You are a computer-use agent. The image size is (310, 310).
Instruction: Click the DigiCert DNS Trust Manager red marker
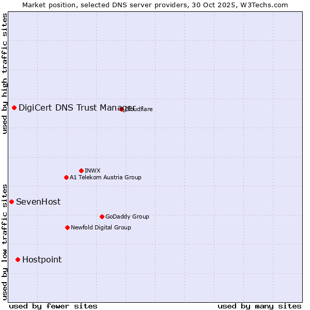(x=14, y=107)
